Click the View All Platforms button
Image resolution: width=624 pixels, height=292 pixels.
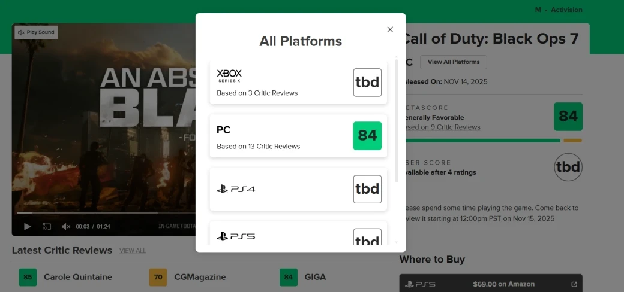coord(453,62)
